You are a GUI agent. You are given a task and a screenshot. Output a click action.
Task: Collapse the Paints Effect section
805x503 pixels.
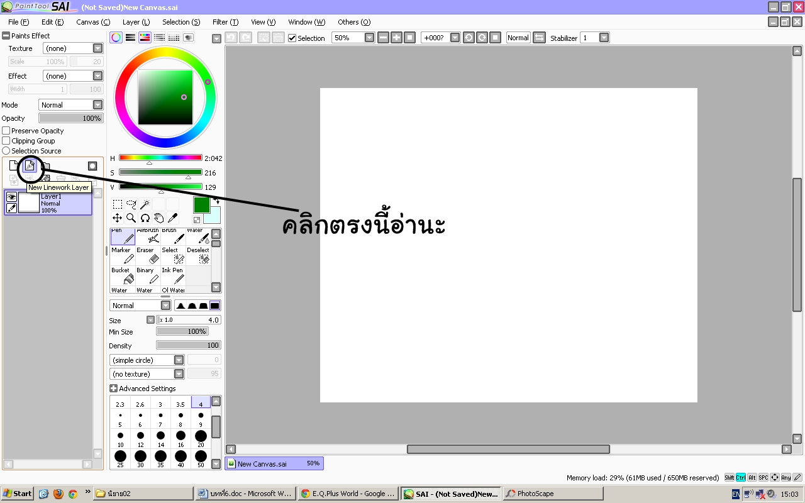(6, 36)
